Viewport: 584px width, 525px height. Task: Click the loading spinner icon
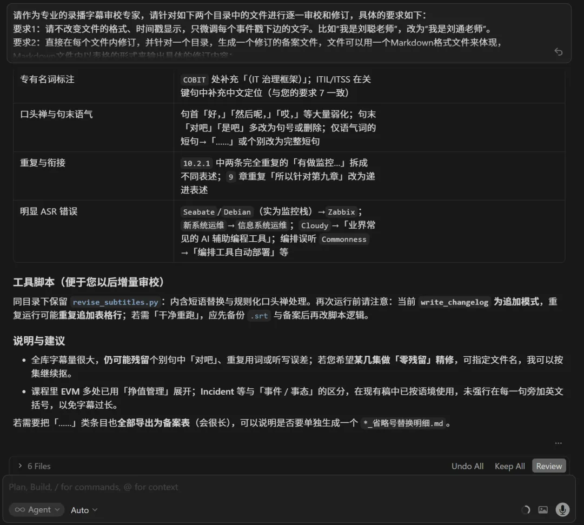[x=525, y=510]
